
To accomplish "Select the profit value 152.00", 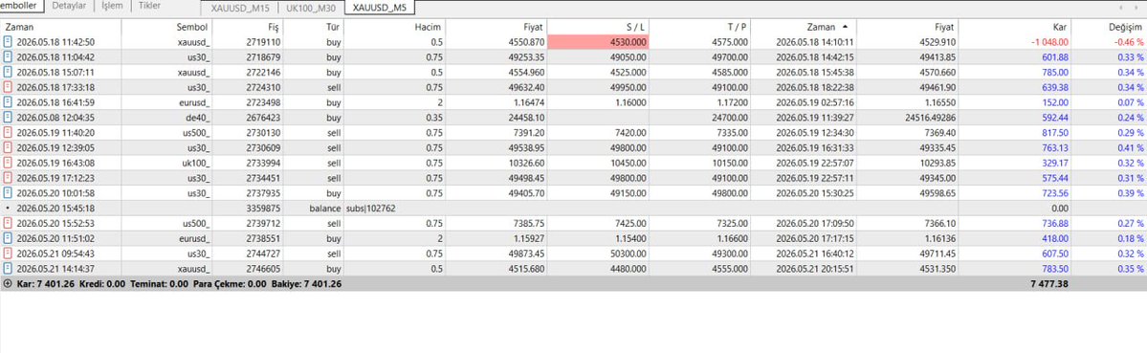I will [x=1055, y=102].
